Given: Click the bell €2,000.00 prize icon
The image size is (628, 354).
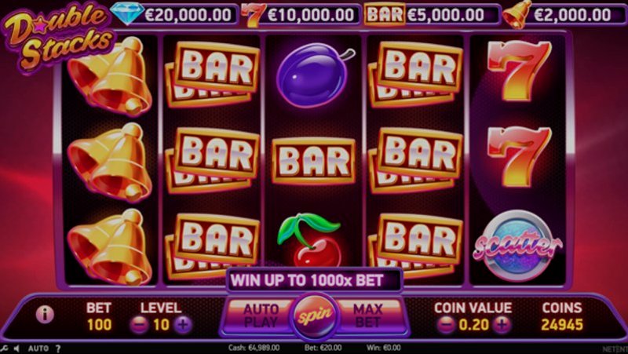Looking at the screenshot, I should pos(517,14).
